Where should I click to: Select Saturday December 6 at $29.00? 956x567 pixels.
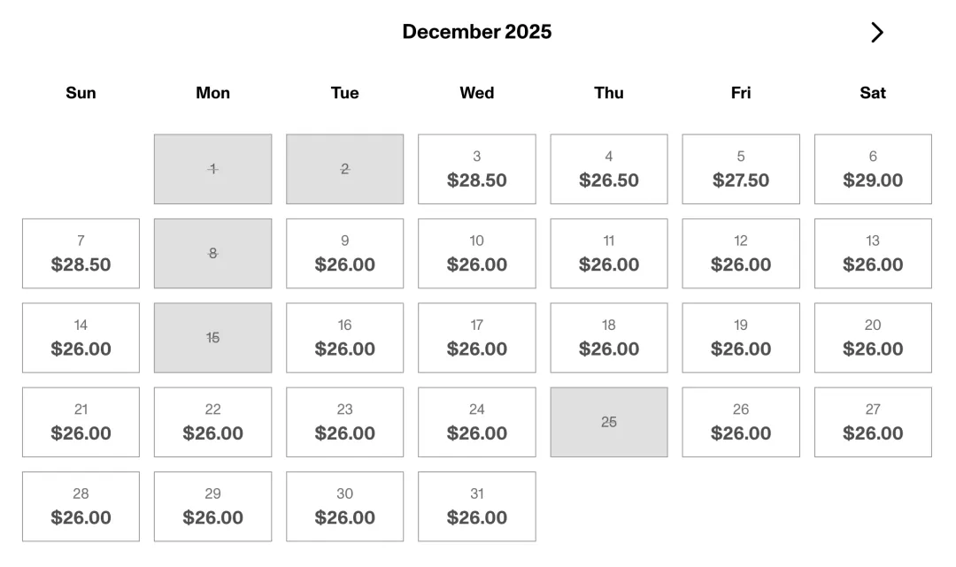pos(872,170)
